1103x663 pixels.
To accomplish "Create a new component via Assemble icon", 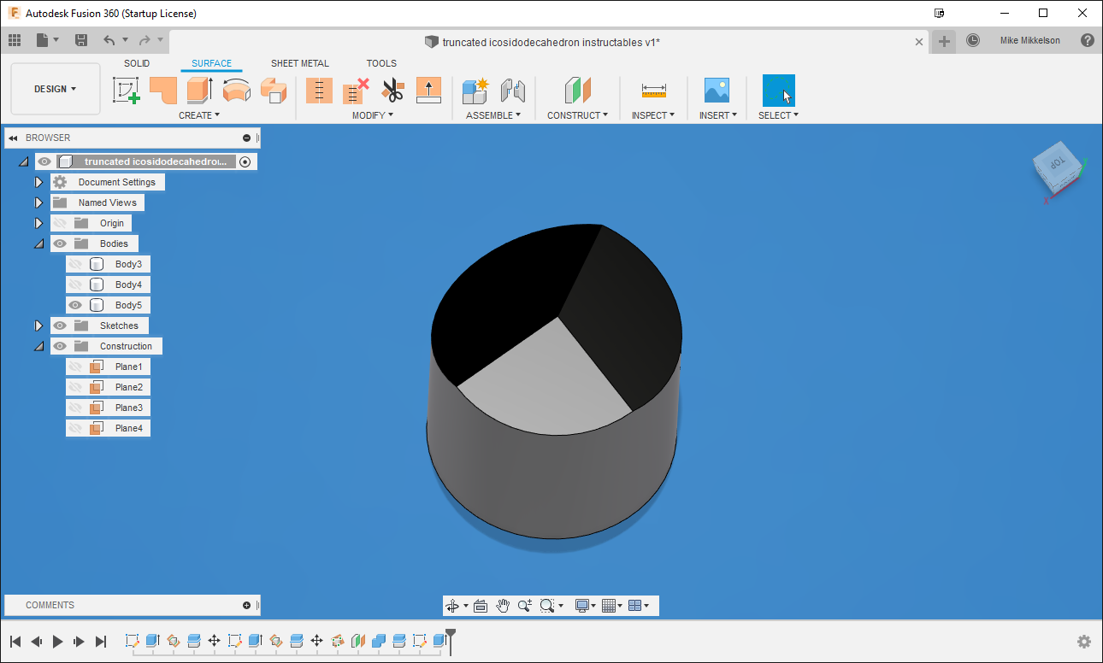I will pos(474,91).
